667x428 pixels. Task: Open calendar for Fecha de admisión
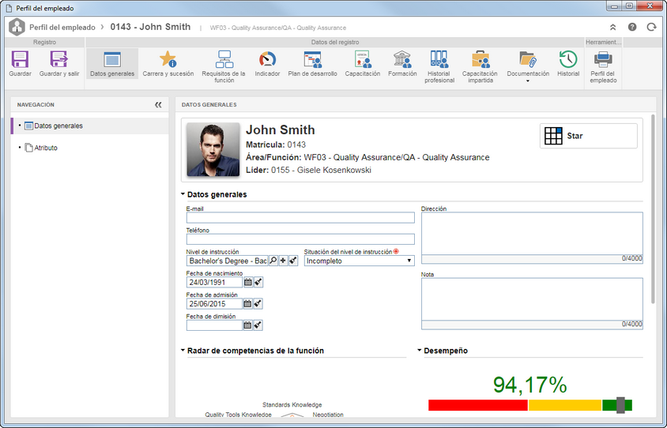coord(247,304)
